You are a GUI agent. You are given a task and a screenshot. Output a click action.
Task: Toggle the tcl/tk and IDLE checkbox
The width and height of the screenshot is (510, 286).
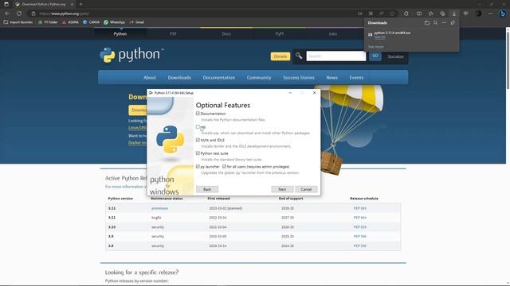tap(198, 140)
